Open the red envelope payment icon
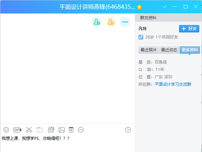Screen dimensions: 202x152 71,130
